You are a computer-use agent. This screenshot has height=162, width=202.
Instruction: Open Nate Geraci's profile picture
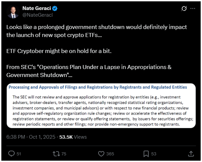coord(12,12)
